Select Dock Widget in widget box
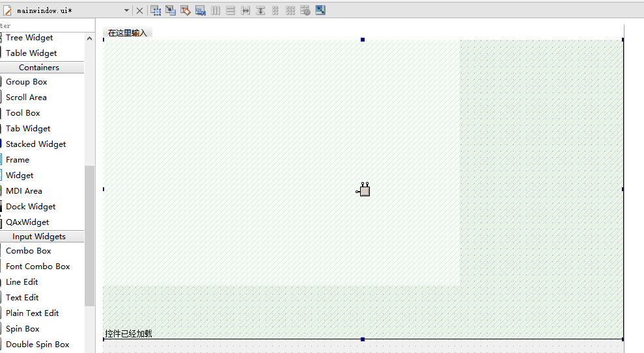This screenshot has width=644, height=353. coord(31,207)
